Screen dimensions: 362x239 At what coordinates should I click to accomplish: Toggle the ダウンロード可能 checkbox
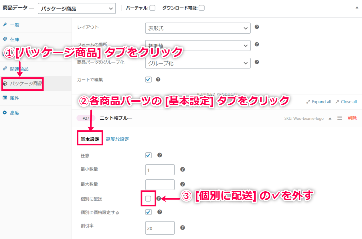[201, 8]
